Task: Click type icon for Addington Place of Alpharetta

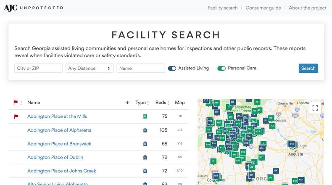Action: [x=145, y=130]
